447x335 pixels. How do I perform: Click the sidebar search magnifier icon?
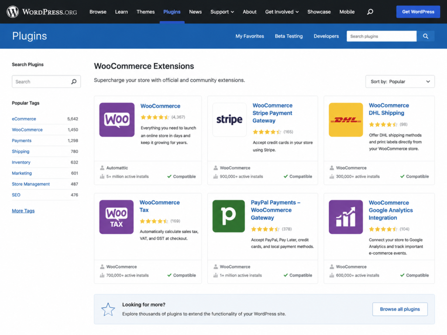pos(74,82)
